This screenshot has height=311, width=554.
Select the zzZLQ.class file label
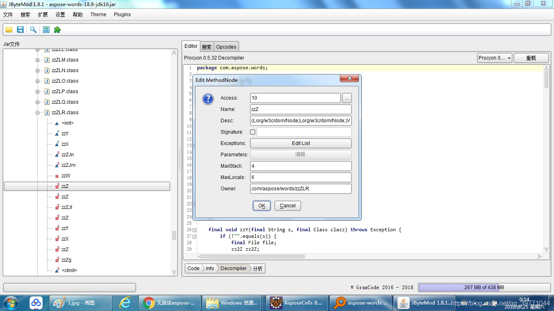coord(65,102)
